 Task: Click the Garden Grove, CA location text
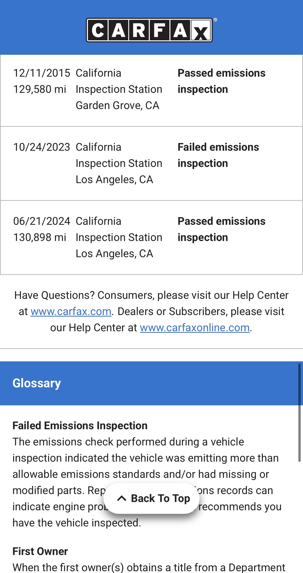coord(117,105)
